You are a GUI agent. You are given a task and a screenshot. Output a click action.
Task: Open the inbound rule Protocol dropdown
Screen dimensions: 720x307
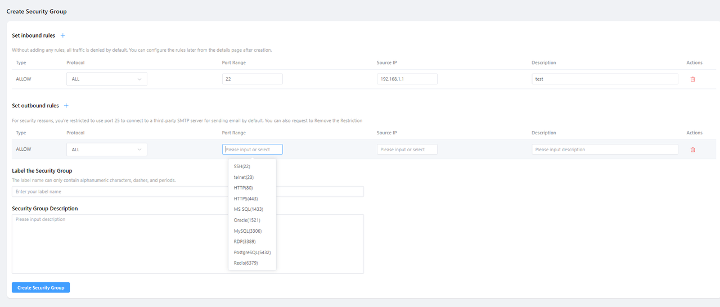pyautogui.click(x=106, y=79)
